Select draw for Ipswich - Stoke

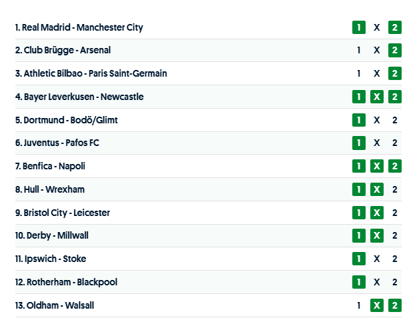(377, 259)
